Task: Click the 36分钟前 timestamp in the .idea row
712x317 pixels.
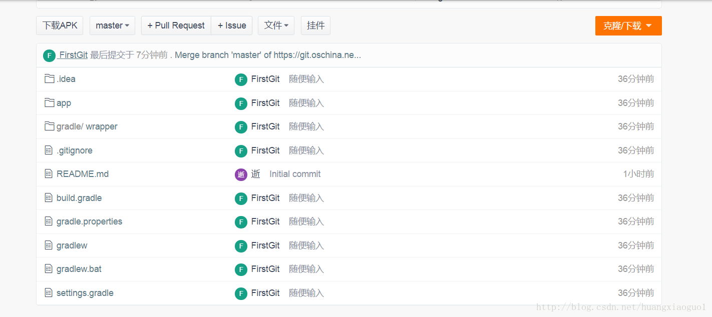Action: [x=636, y=79]
